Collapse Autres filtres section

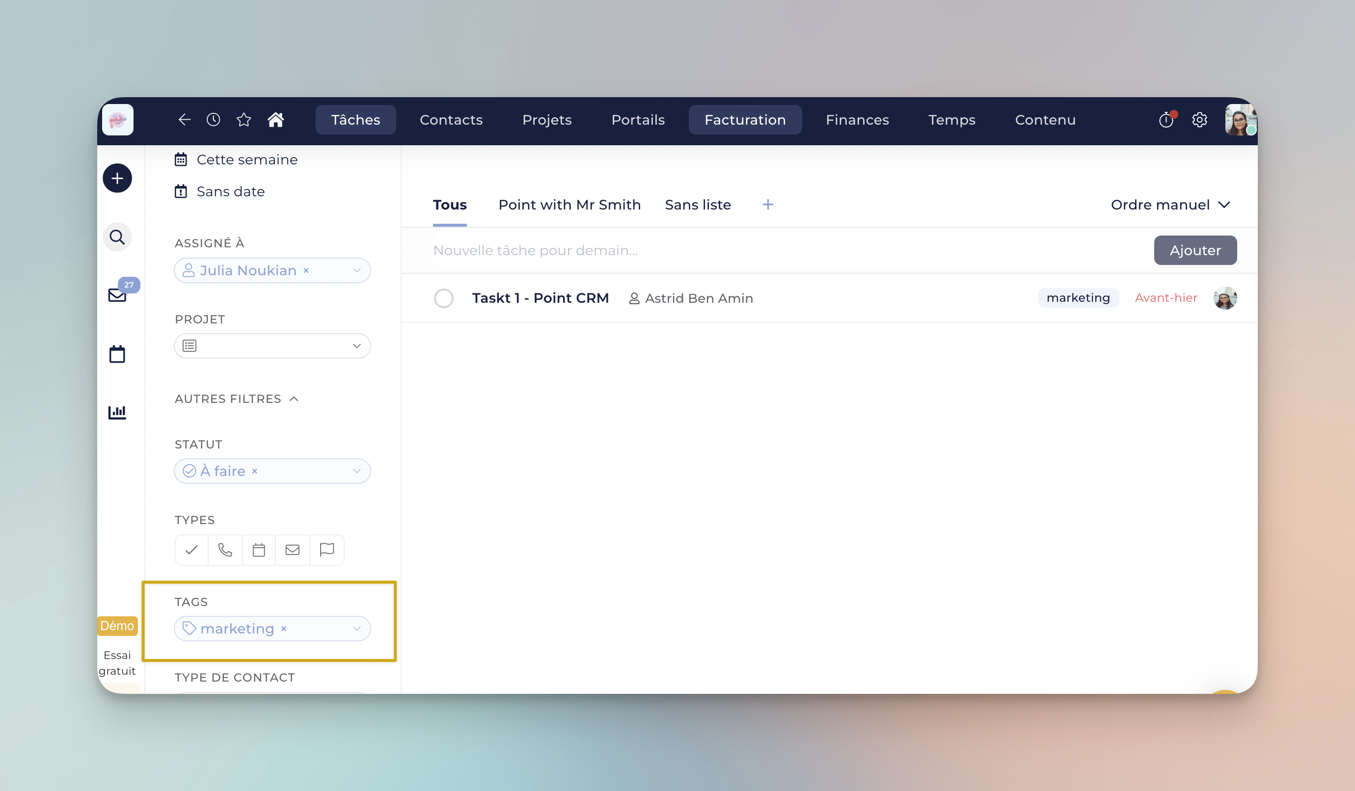click(237, 399)
